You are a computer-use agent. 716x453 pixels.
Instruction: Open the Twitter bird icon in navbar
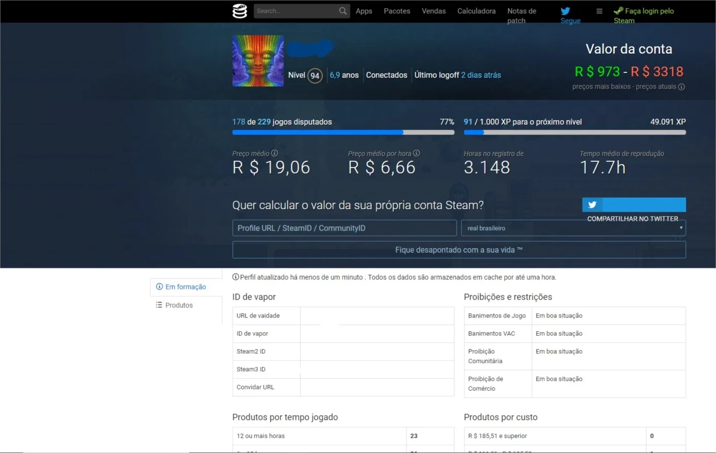(x=565, y=11)
